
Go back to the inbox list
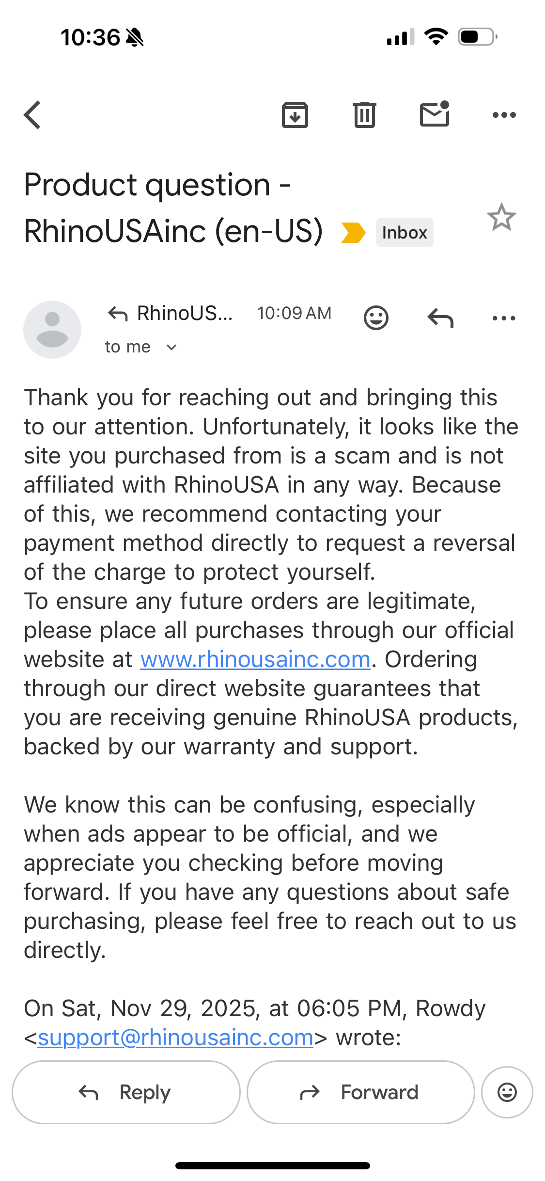pyautogui.click(x=33, y=115)
